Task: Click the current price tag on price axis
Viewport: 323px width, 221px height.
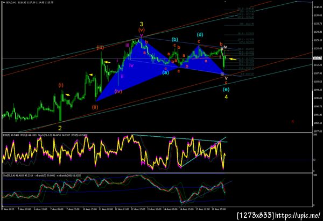Action: tap(317, 58)
